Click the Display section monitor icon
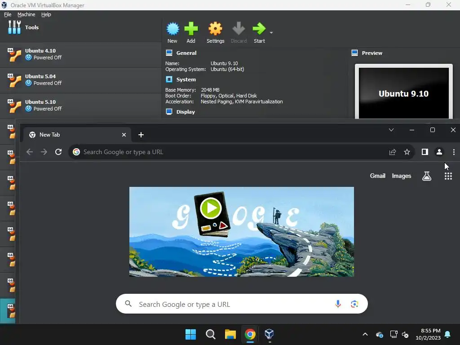Image resolution: width=460 pixels, height=345 pixels. point(169,111)
